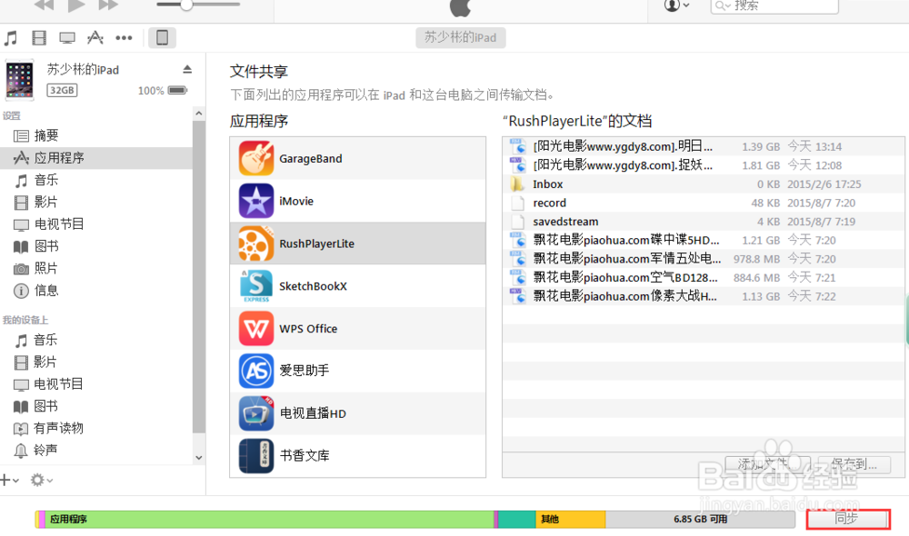Skip forward to the next track
The width and height of the screenshot is (909, 536).
108,5
